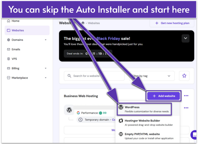Collapse the Black Friday sale banner
Image resolution: width=198 pixels, height=144 pixels.
pos(185,38)
